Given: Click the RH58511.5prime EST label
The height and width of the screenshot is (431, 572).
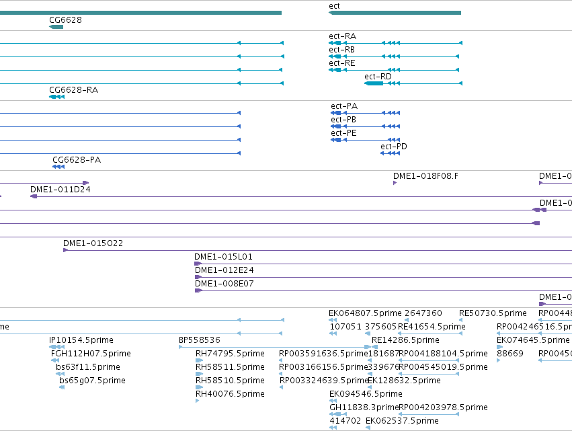Looking at the screenshot, I should [230, 367].
